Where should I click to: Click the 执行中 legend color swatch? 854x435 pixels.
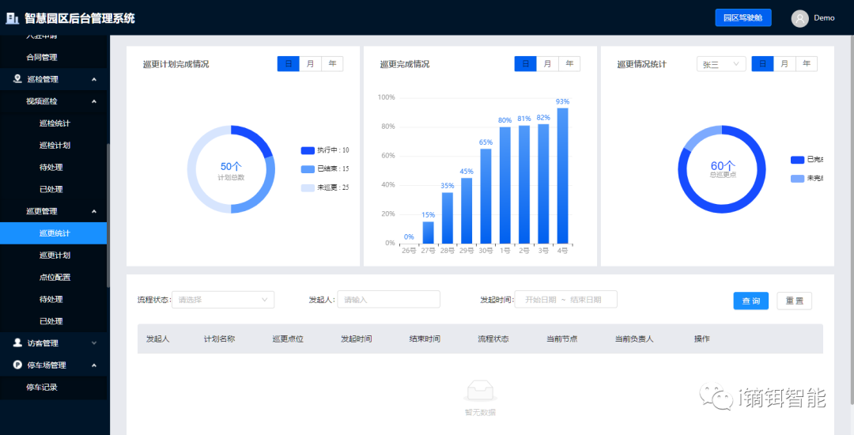tap(308, 150)
